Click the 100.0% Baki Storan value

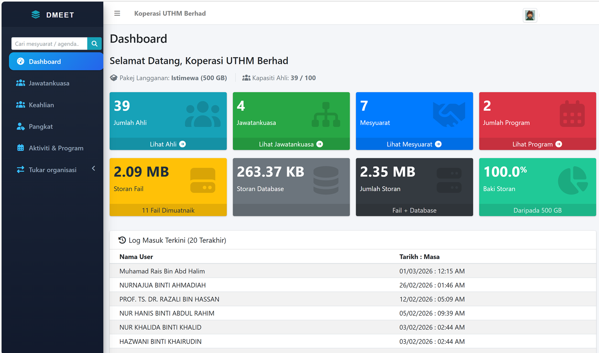coord(505,172)
